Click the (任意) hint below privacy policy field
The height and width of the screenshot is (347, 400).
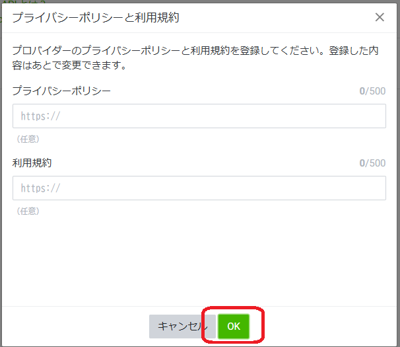[28, 139]
